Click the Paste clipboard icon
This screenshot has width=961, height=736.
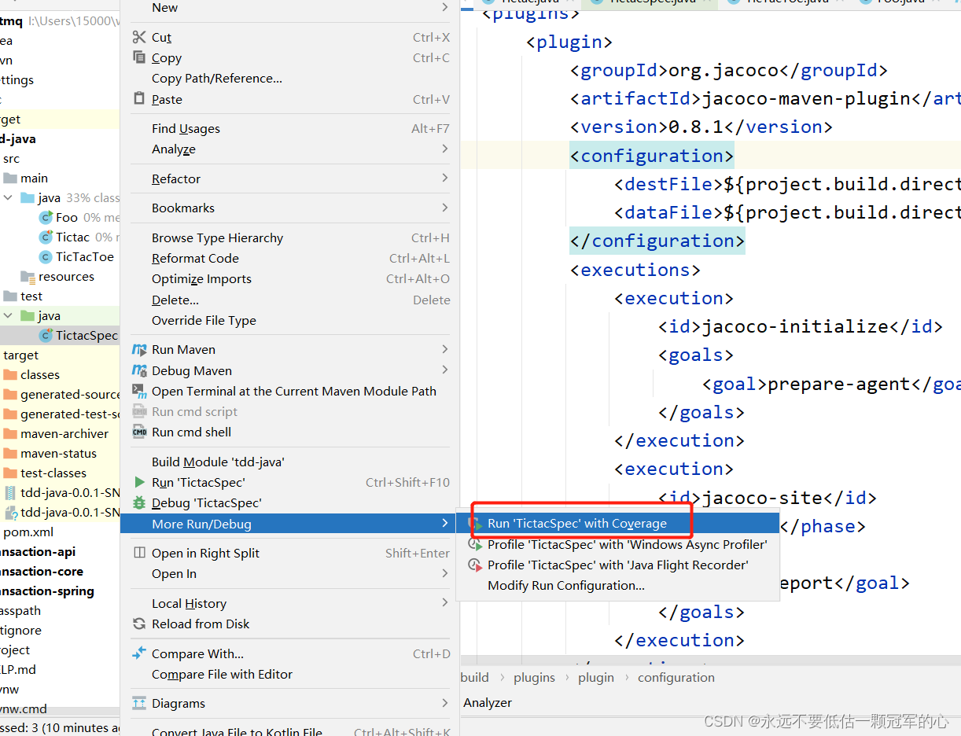click(x=139, y=99)
